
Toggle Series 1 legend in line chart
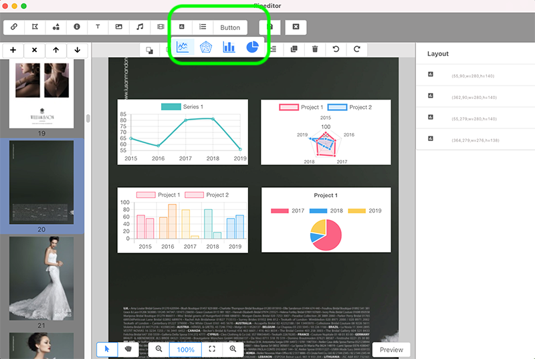[x=182, y=107]
